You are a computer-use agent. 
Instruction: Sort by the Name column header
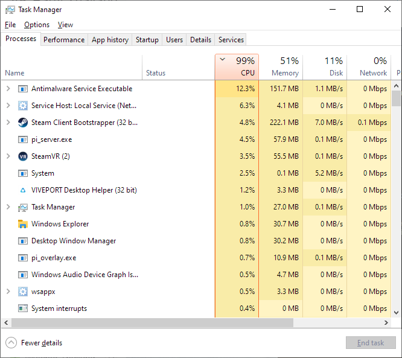(72, 67)
